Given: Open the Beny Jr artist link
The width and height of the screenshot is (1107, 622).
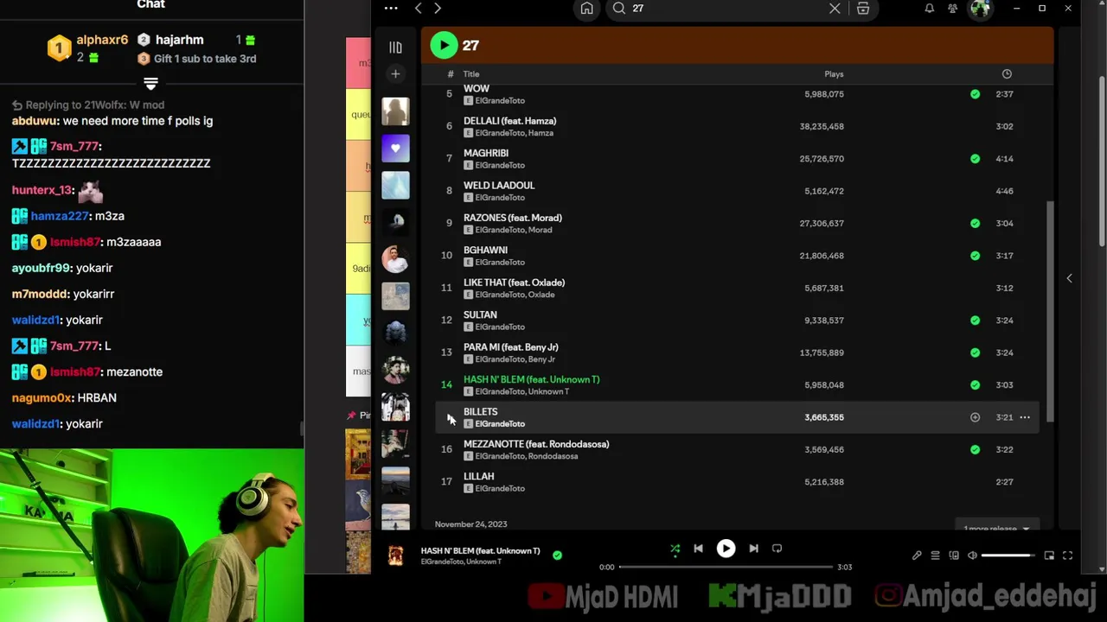Looking at the screenshot, I should coord(541,359).
